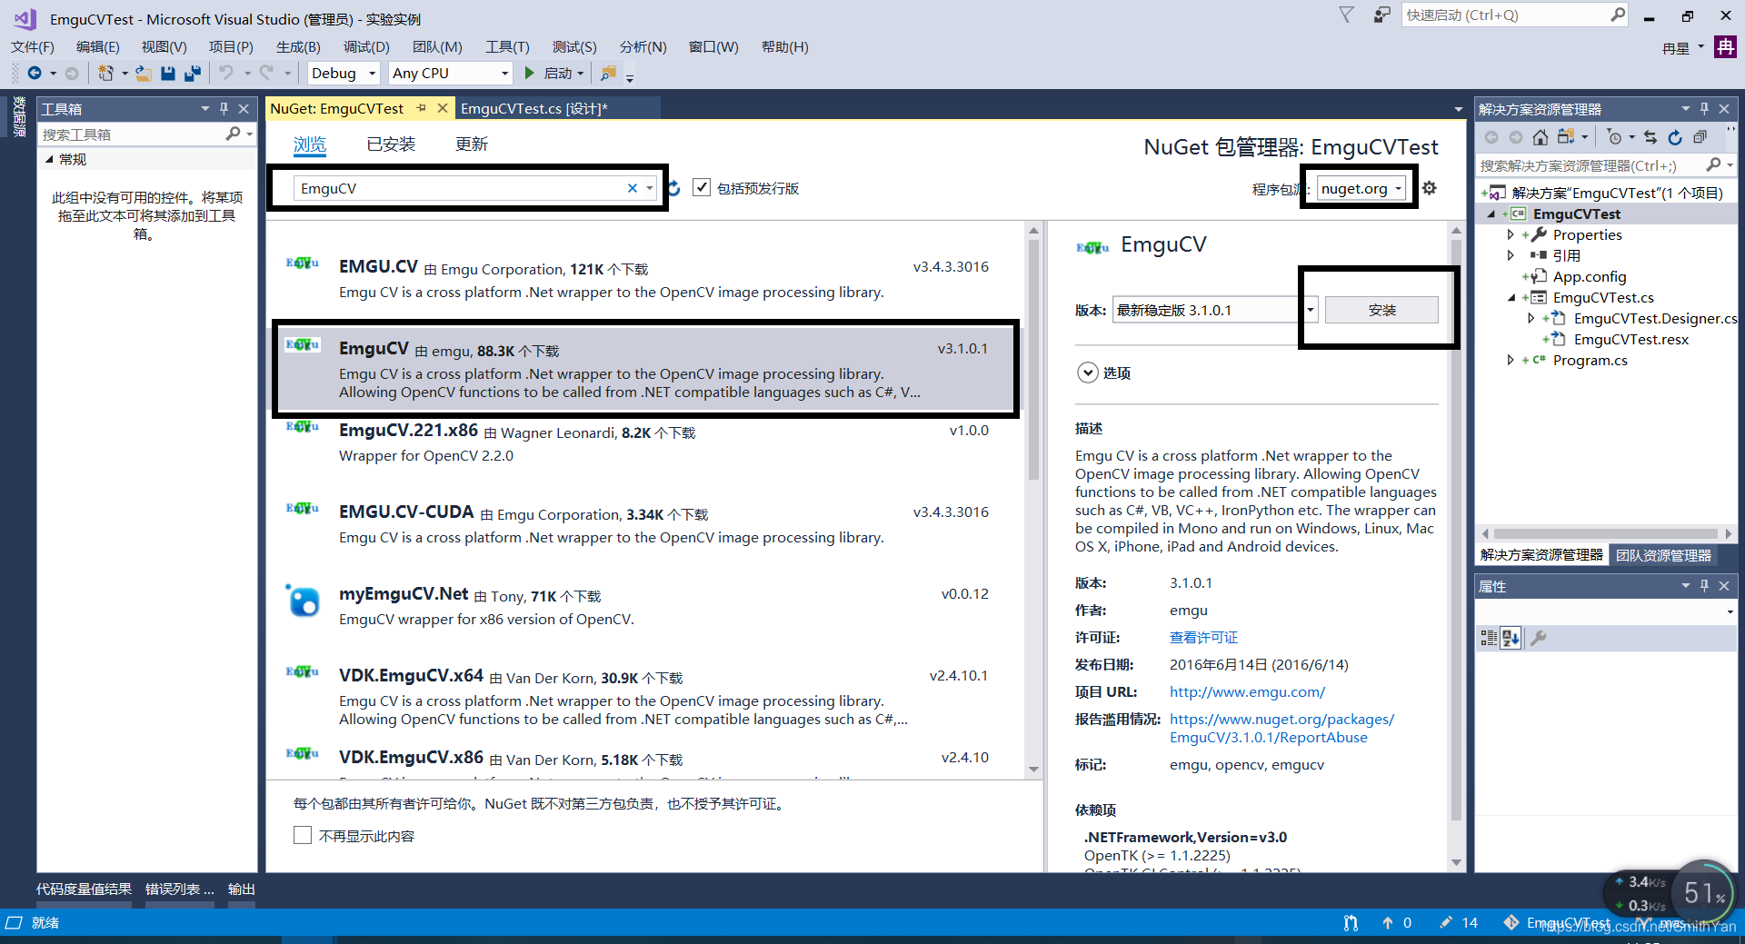Viewport: 1745px width, 944px height.
Task: Select the App.config file in the tree
Action: (1589, 276)
